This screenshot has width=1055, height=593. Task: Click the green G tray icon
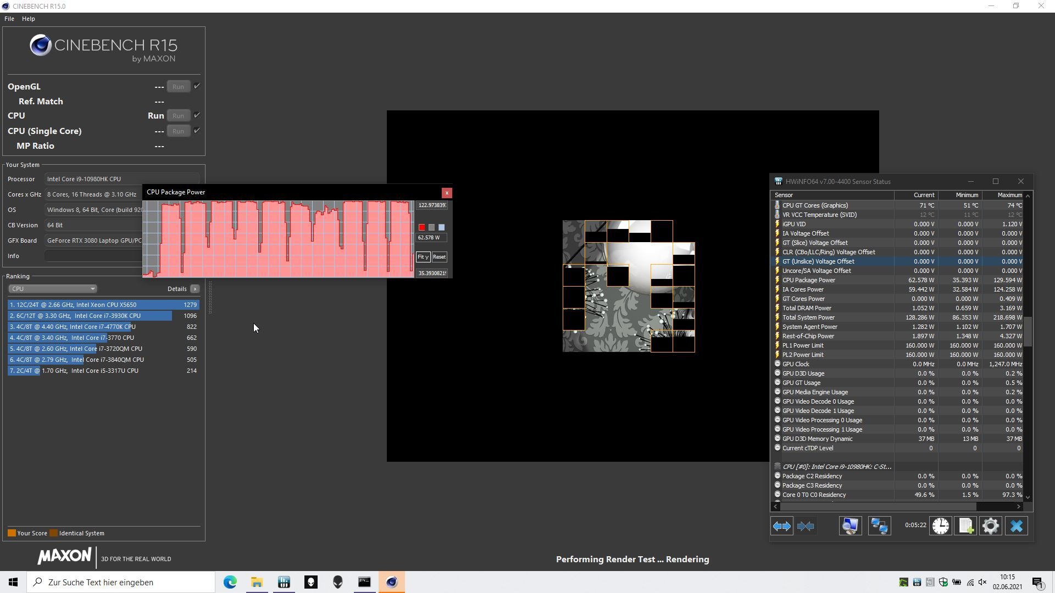click(903, 582)
